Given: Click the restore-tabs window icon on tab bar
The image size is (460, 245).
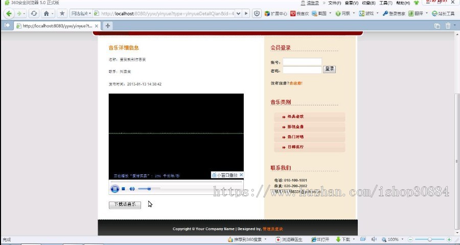Looking at the screenshot, I should point(437,26).
